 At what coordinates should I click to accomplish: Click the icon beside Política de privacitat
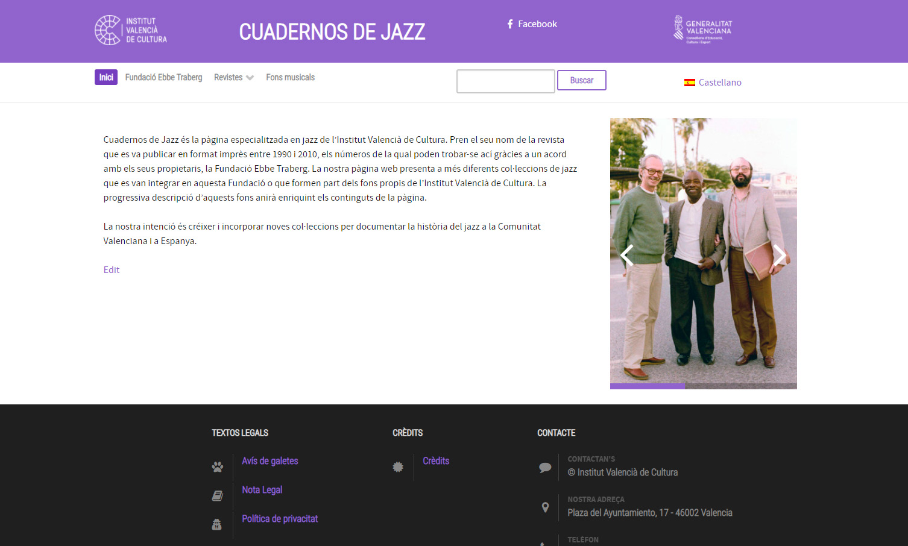coord(217,524)
